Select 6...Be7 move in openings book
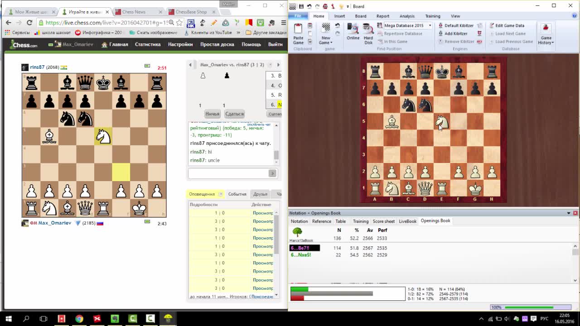This screenshot has width=580, height=326. [x=304, y=248]
